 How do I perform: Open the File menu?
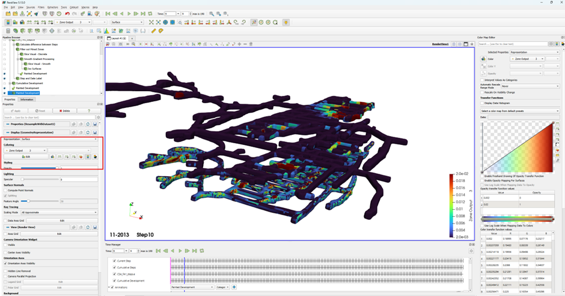tap(6, 7)
